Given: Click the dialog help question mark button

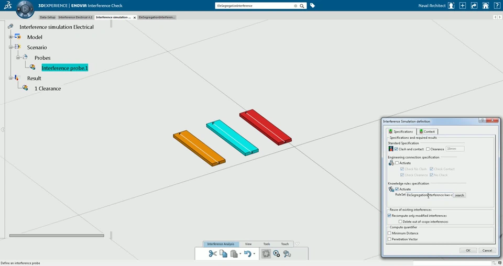Looking at the screenshot, I should pyautogui.click(x=482, y=120).
